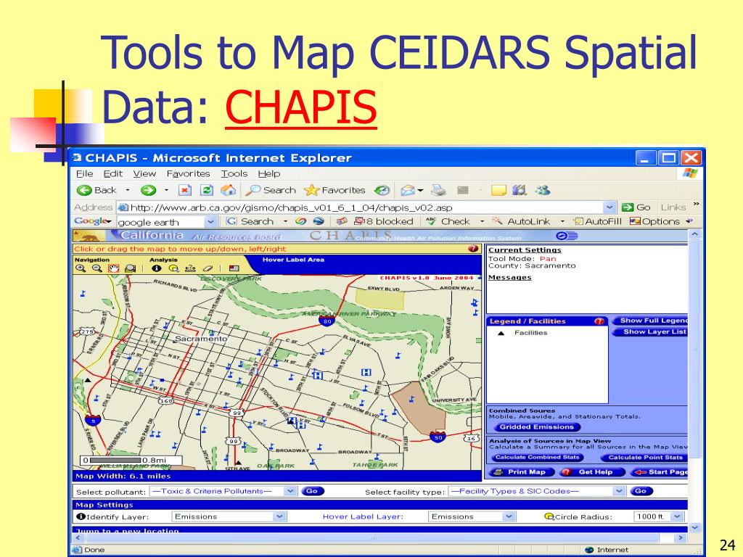Open browser History icon
Image resolution: width=743 pixels, height=557 pixels.
point(382,191)
